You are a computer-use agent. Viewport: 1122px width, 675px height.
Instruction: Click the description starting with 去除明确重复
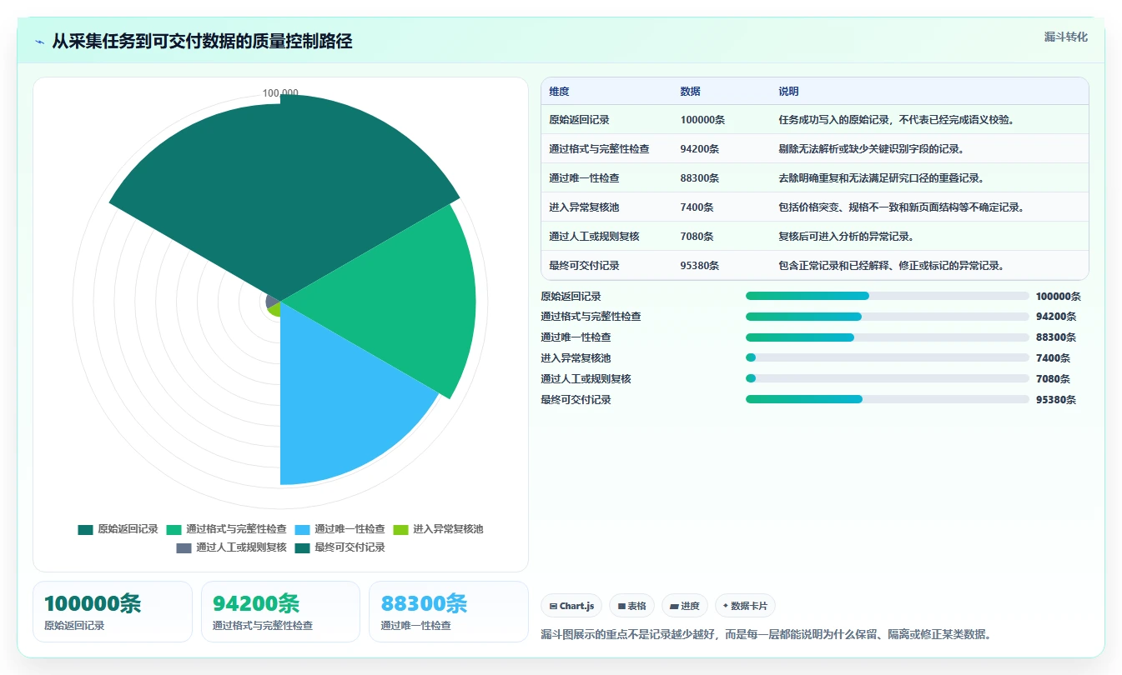[x=882, y=178]
